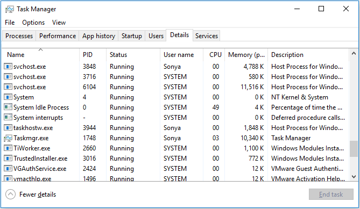This screenshot has width=360, height=209.
Task: Switch to the Performance tab
Action: [x=58, y=36]
